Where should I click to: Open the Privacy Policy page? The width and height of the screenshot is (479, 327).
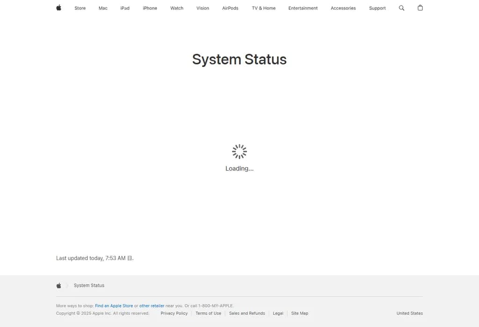[174, 313]
